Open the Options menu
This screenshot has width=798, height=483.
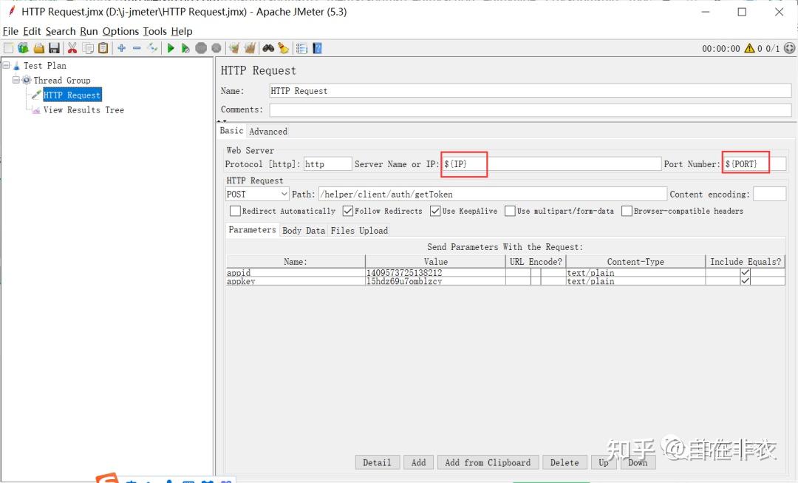pyautogui.click(x=120, y=31)
